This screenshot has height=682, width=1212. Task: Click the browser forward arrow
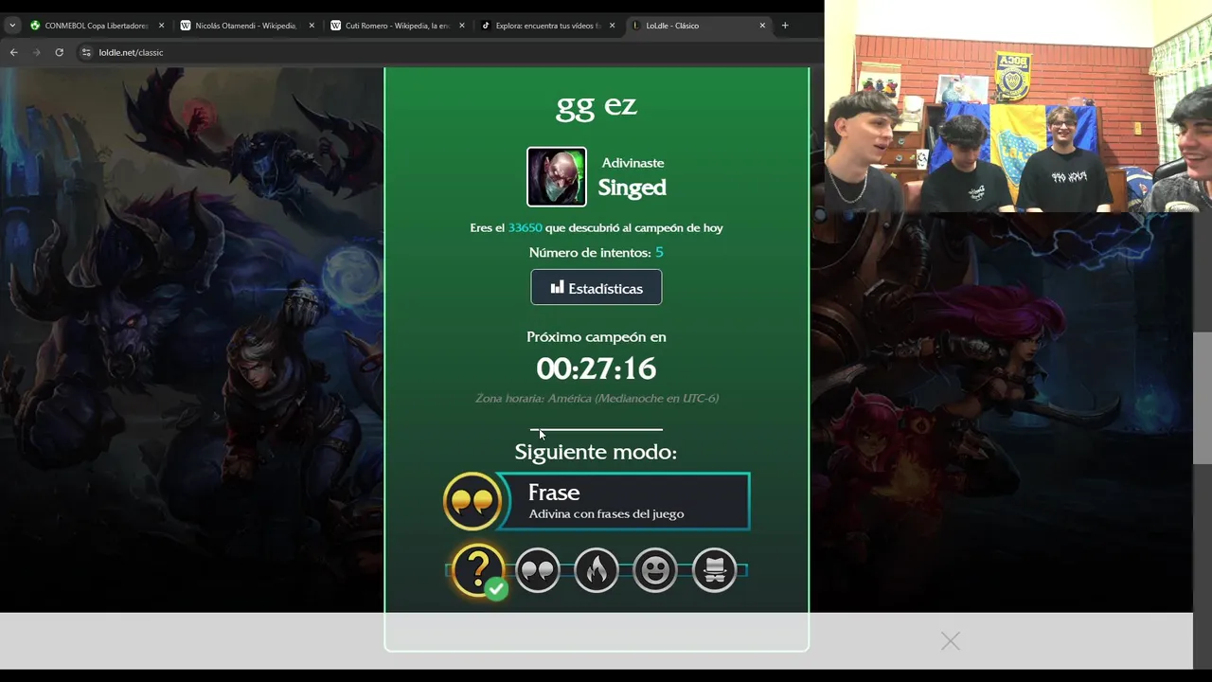pyautogui.click(x=36, y=52)
